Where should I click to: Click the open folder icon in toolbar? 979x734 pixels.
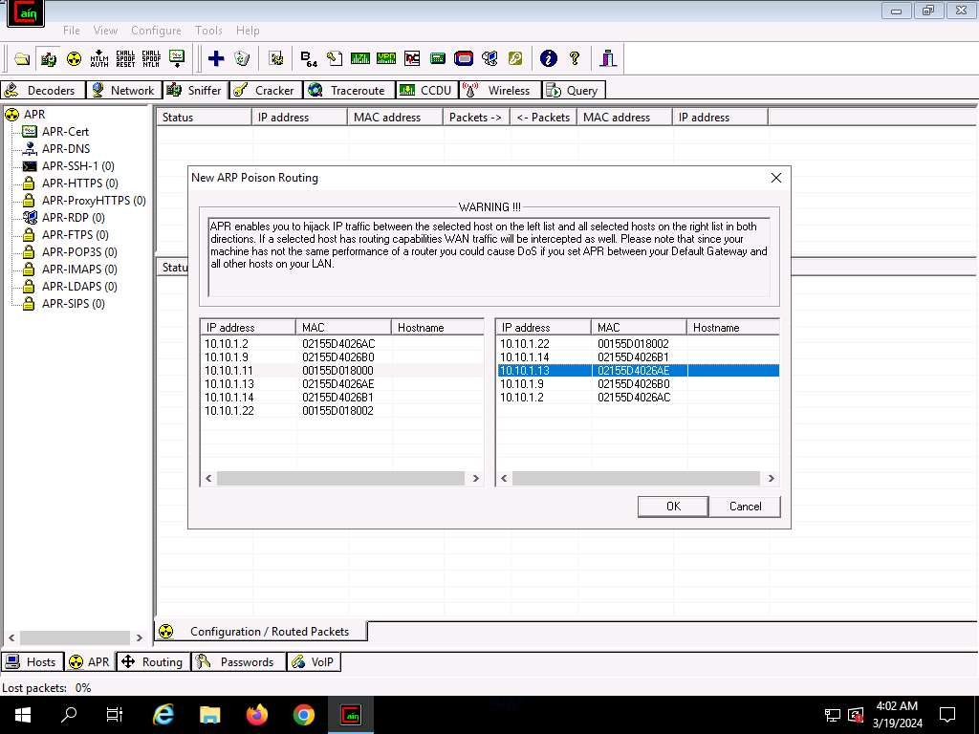tap(22, 58)
